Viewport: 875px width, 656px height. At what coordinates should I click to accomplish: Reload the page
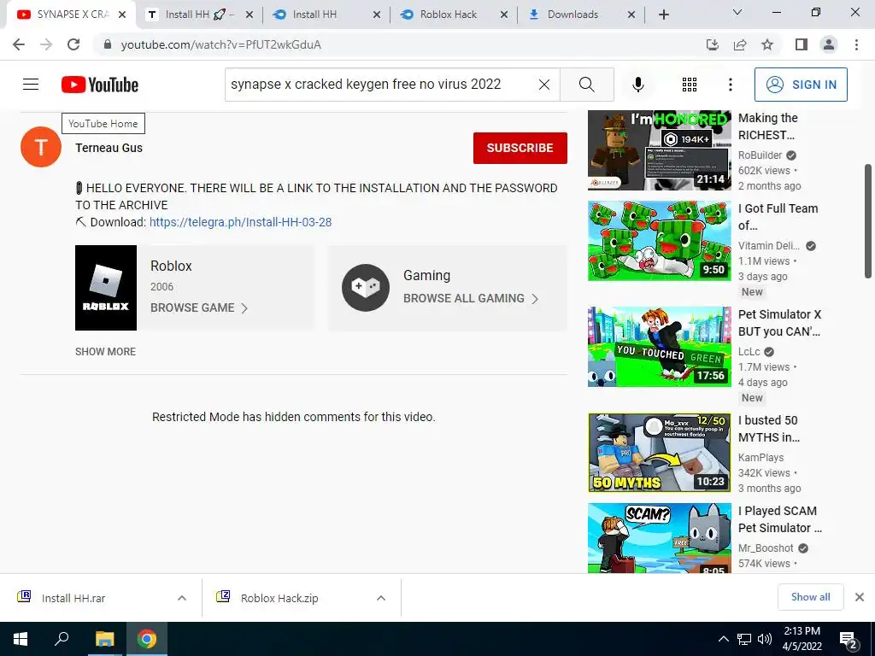click(x=73, y=44)
